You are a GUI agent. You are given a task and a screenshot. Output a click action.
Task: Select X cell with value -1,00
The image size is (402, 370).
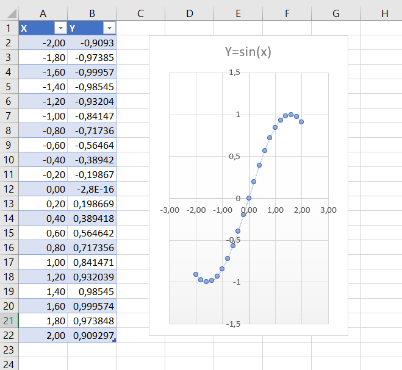click(43, 116)
